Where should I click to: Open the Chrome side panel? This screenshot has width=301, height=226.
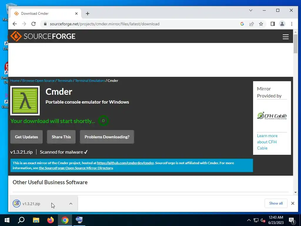pos(272,24)
